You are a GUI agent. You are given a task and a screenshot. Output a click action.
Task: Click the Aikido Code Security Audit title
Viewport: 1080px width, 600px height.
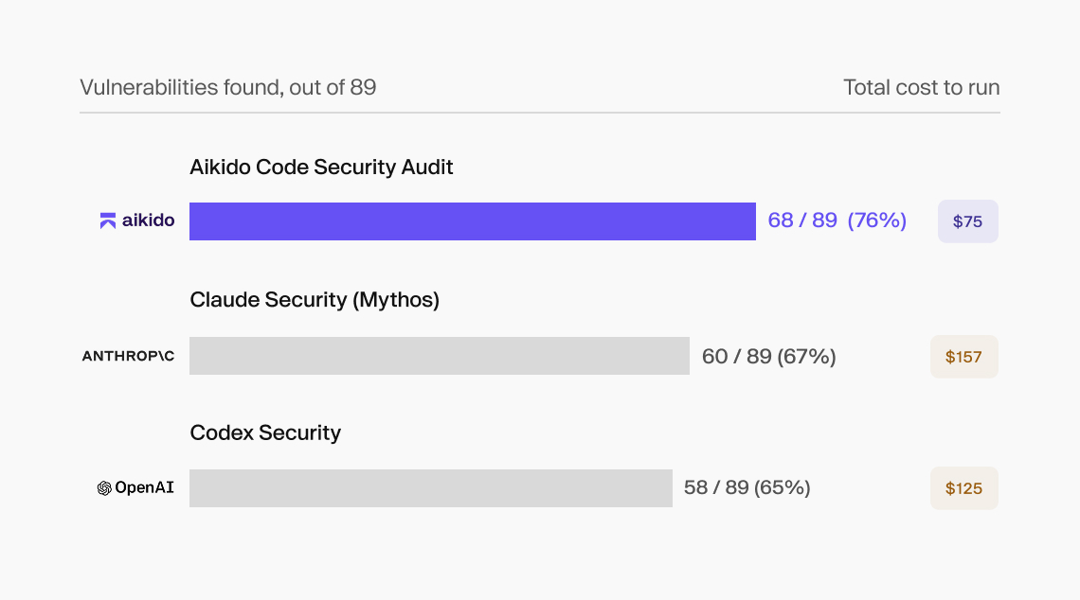(321, 168)
